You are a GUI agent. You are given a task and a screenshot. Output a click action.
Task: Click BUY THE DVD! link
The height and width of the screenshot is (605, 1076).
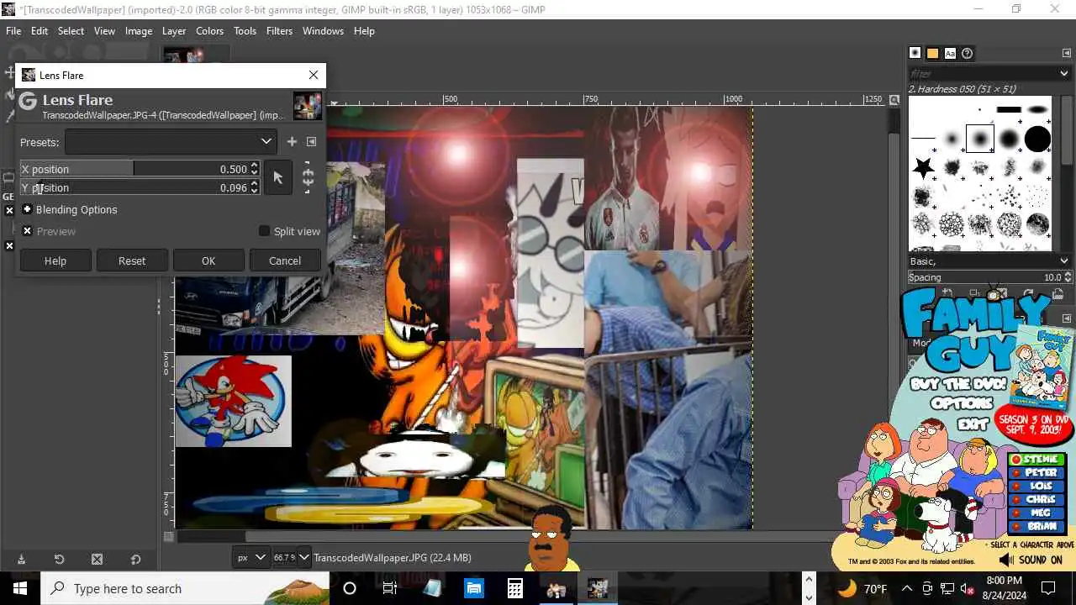[x=957, y=384]
